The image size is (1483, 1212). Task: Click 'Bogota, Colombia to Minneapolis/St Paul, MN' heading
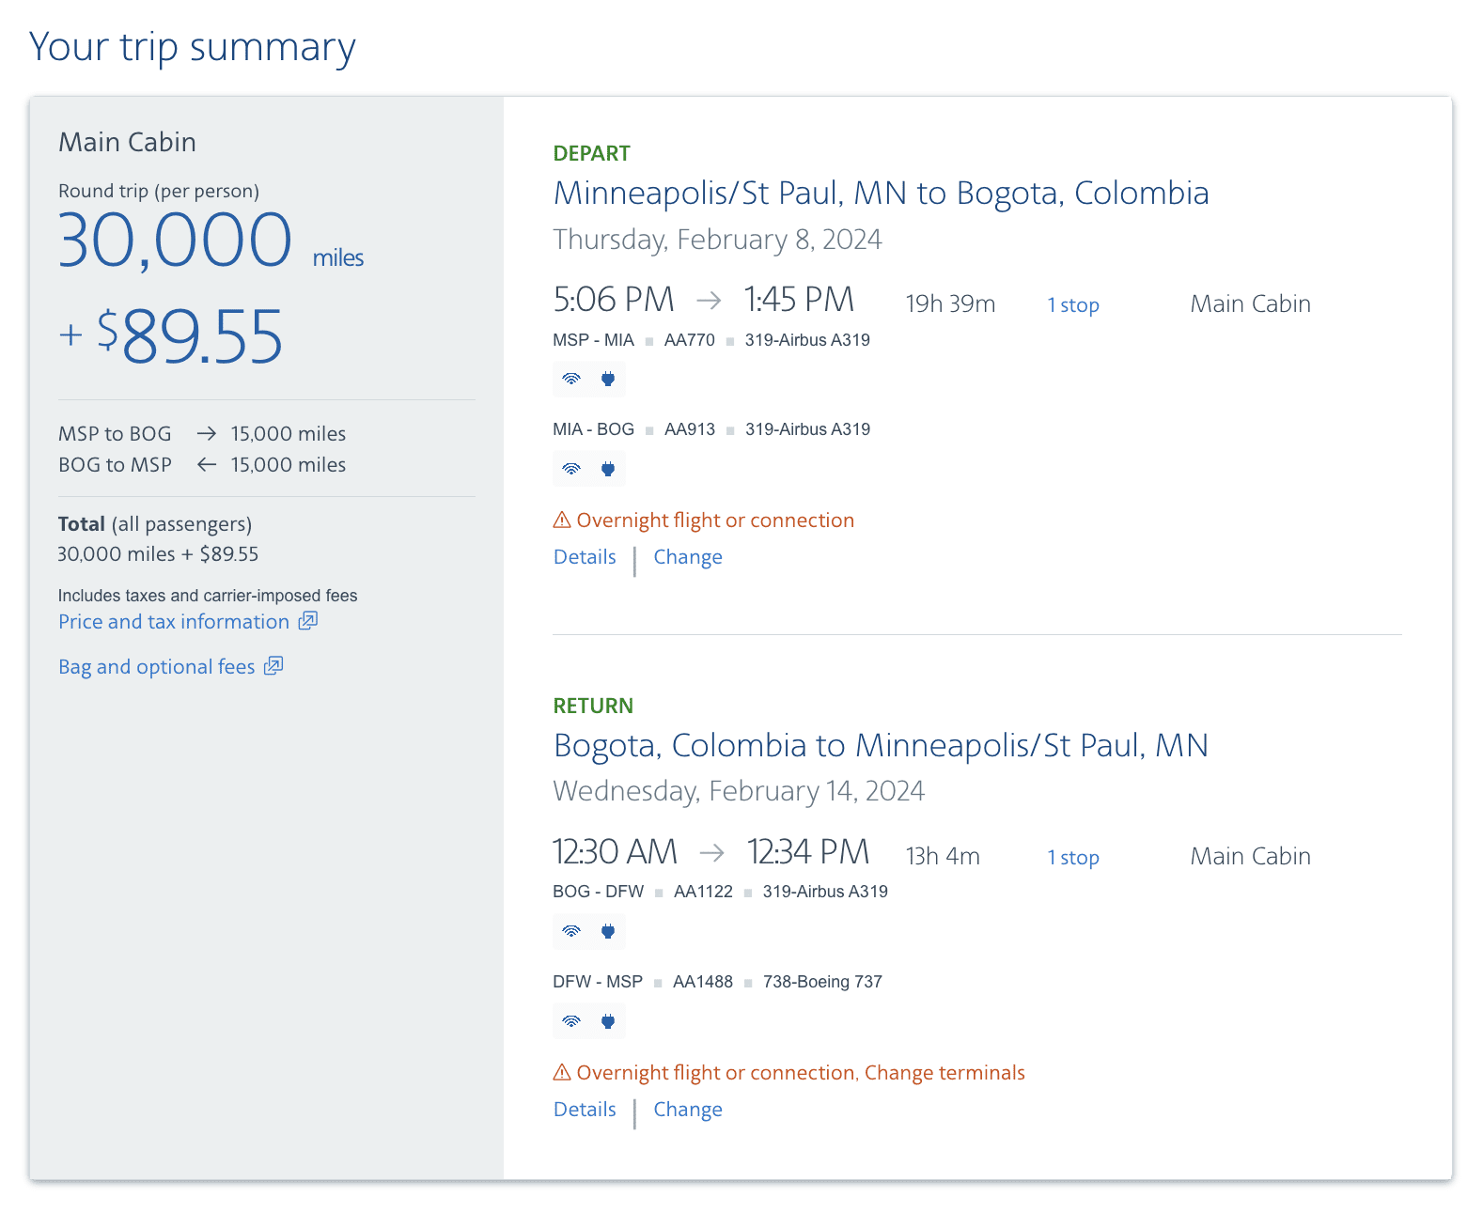coord(881,746)
